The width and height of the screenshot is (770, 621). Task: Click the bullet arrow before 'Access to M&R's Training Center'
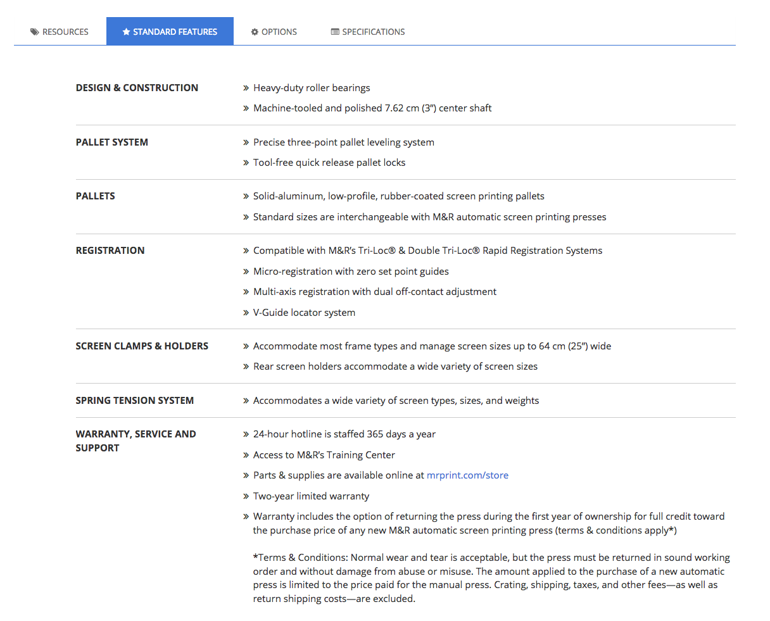246,455
